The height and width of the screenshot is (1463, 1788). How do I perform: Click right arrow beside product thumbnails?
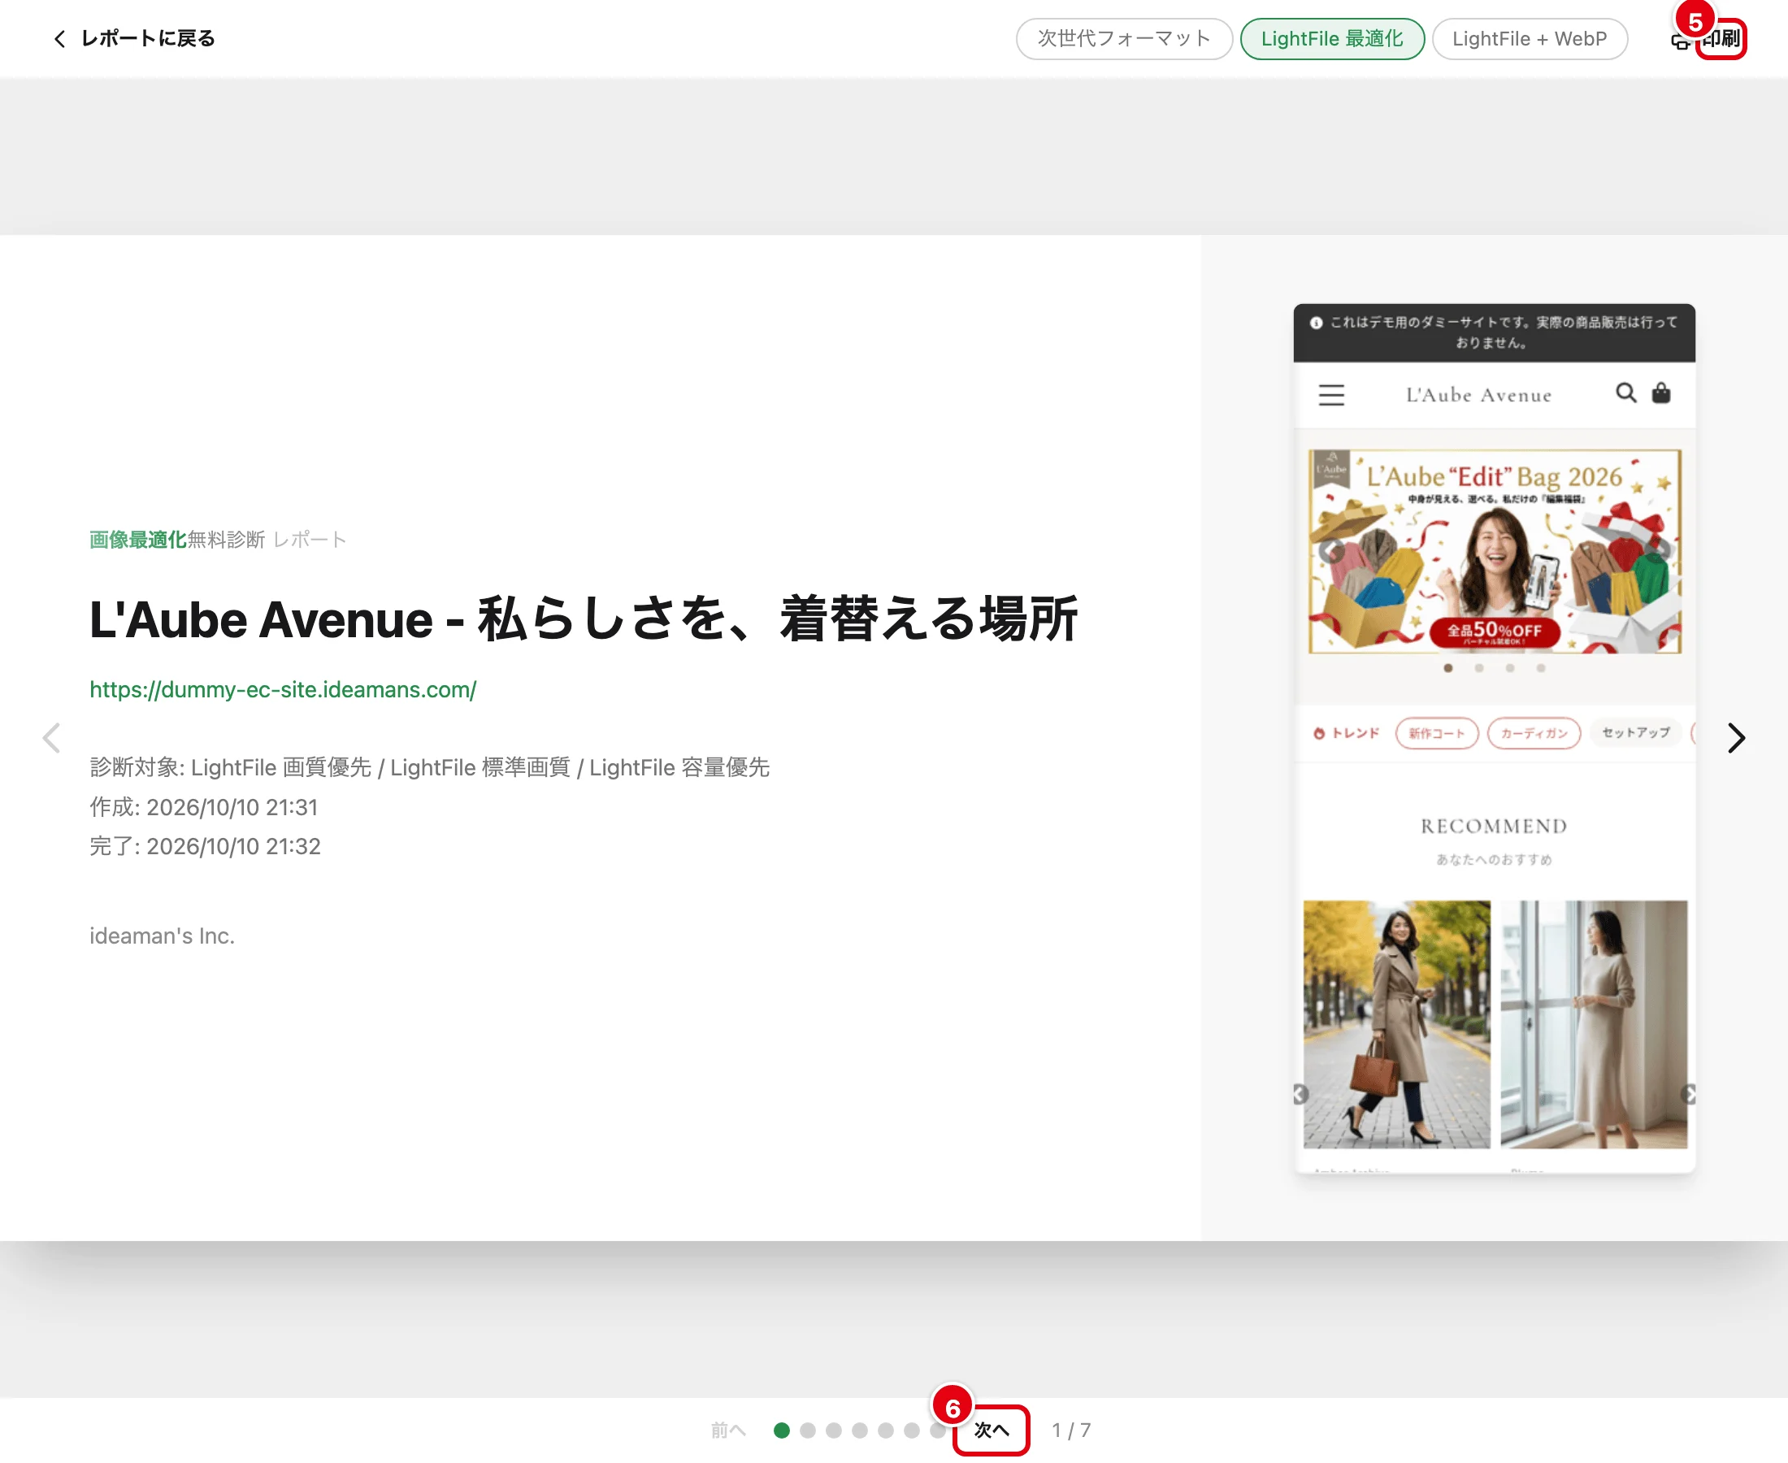[x=1688, y=1094]
